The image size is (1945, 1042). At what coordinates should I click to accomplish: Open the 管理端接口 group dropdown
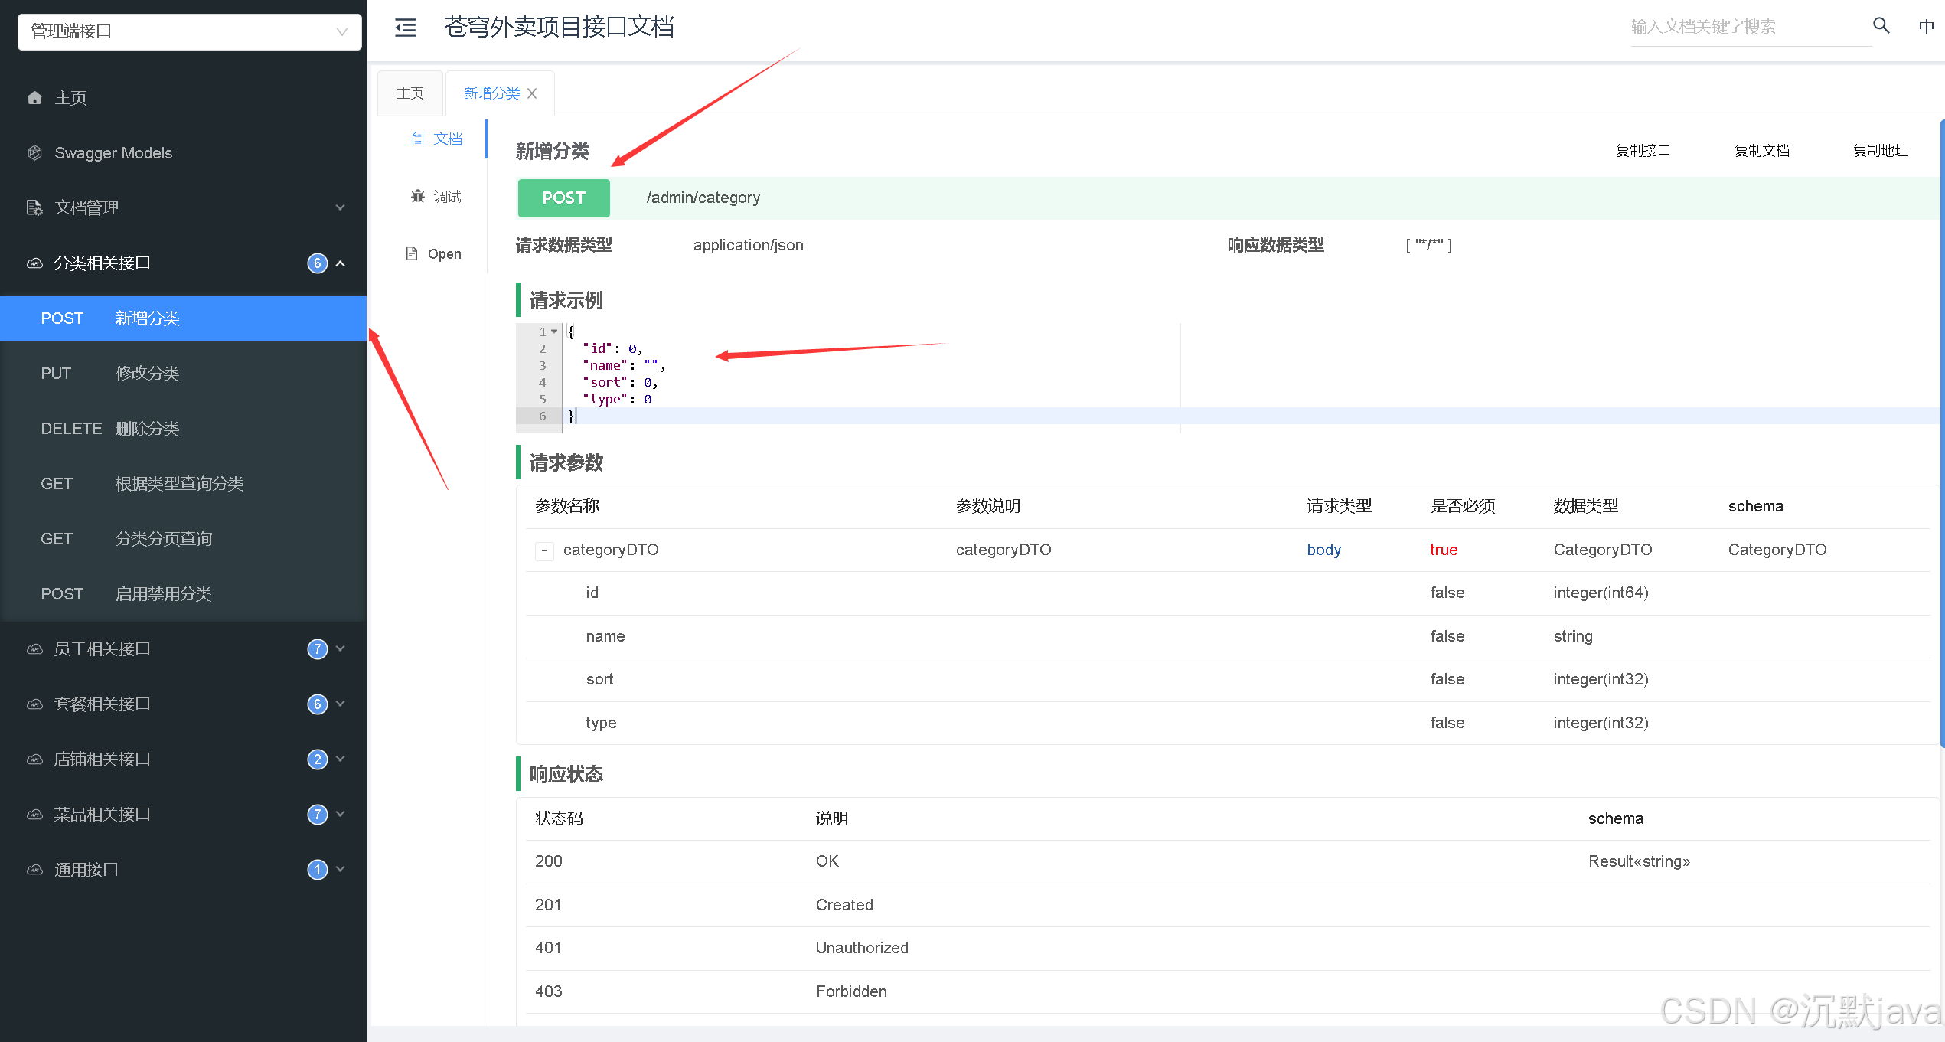[x=189, y=31]
